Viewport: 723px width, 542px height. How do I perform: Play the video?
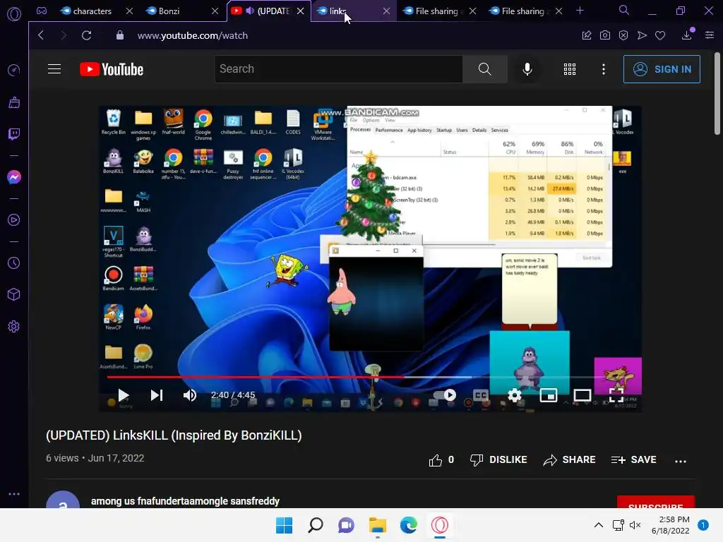pos(123,395)
